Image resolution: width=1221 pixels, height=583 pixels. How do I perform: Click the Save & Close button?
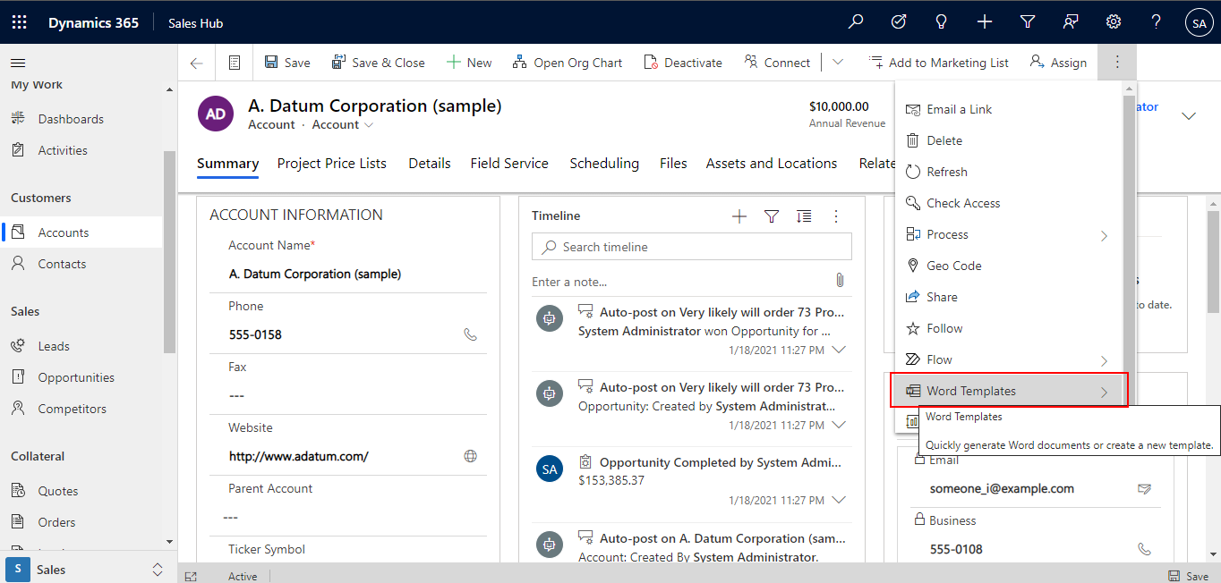[x=379, y=62]
